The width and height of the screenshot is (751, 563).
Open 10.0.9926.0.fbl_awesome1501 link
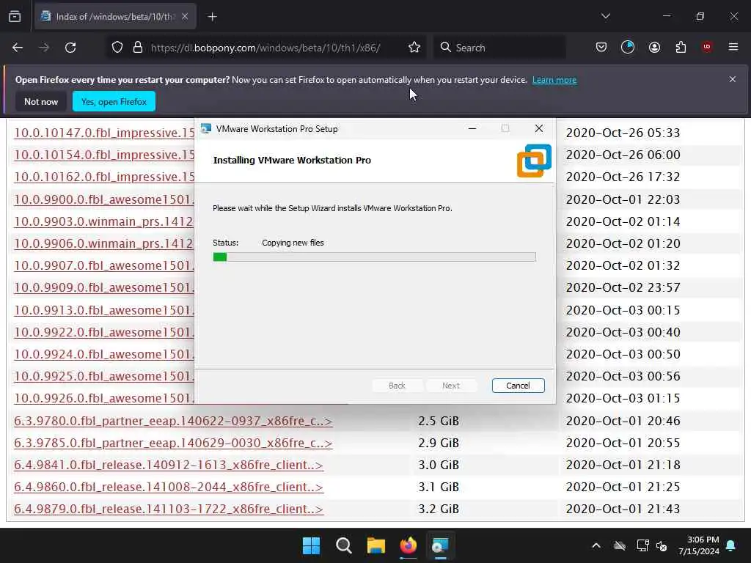tap(104, 398)
